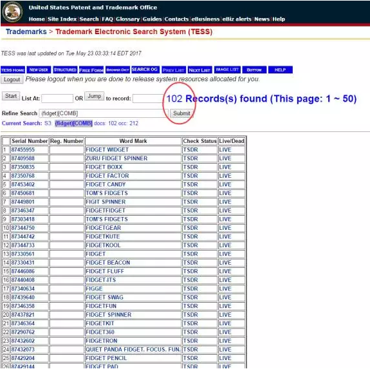Open the FIDGETFUN word mark

pos(101,306)
